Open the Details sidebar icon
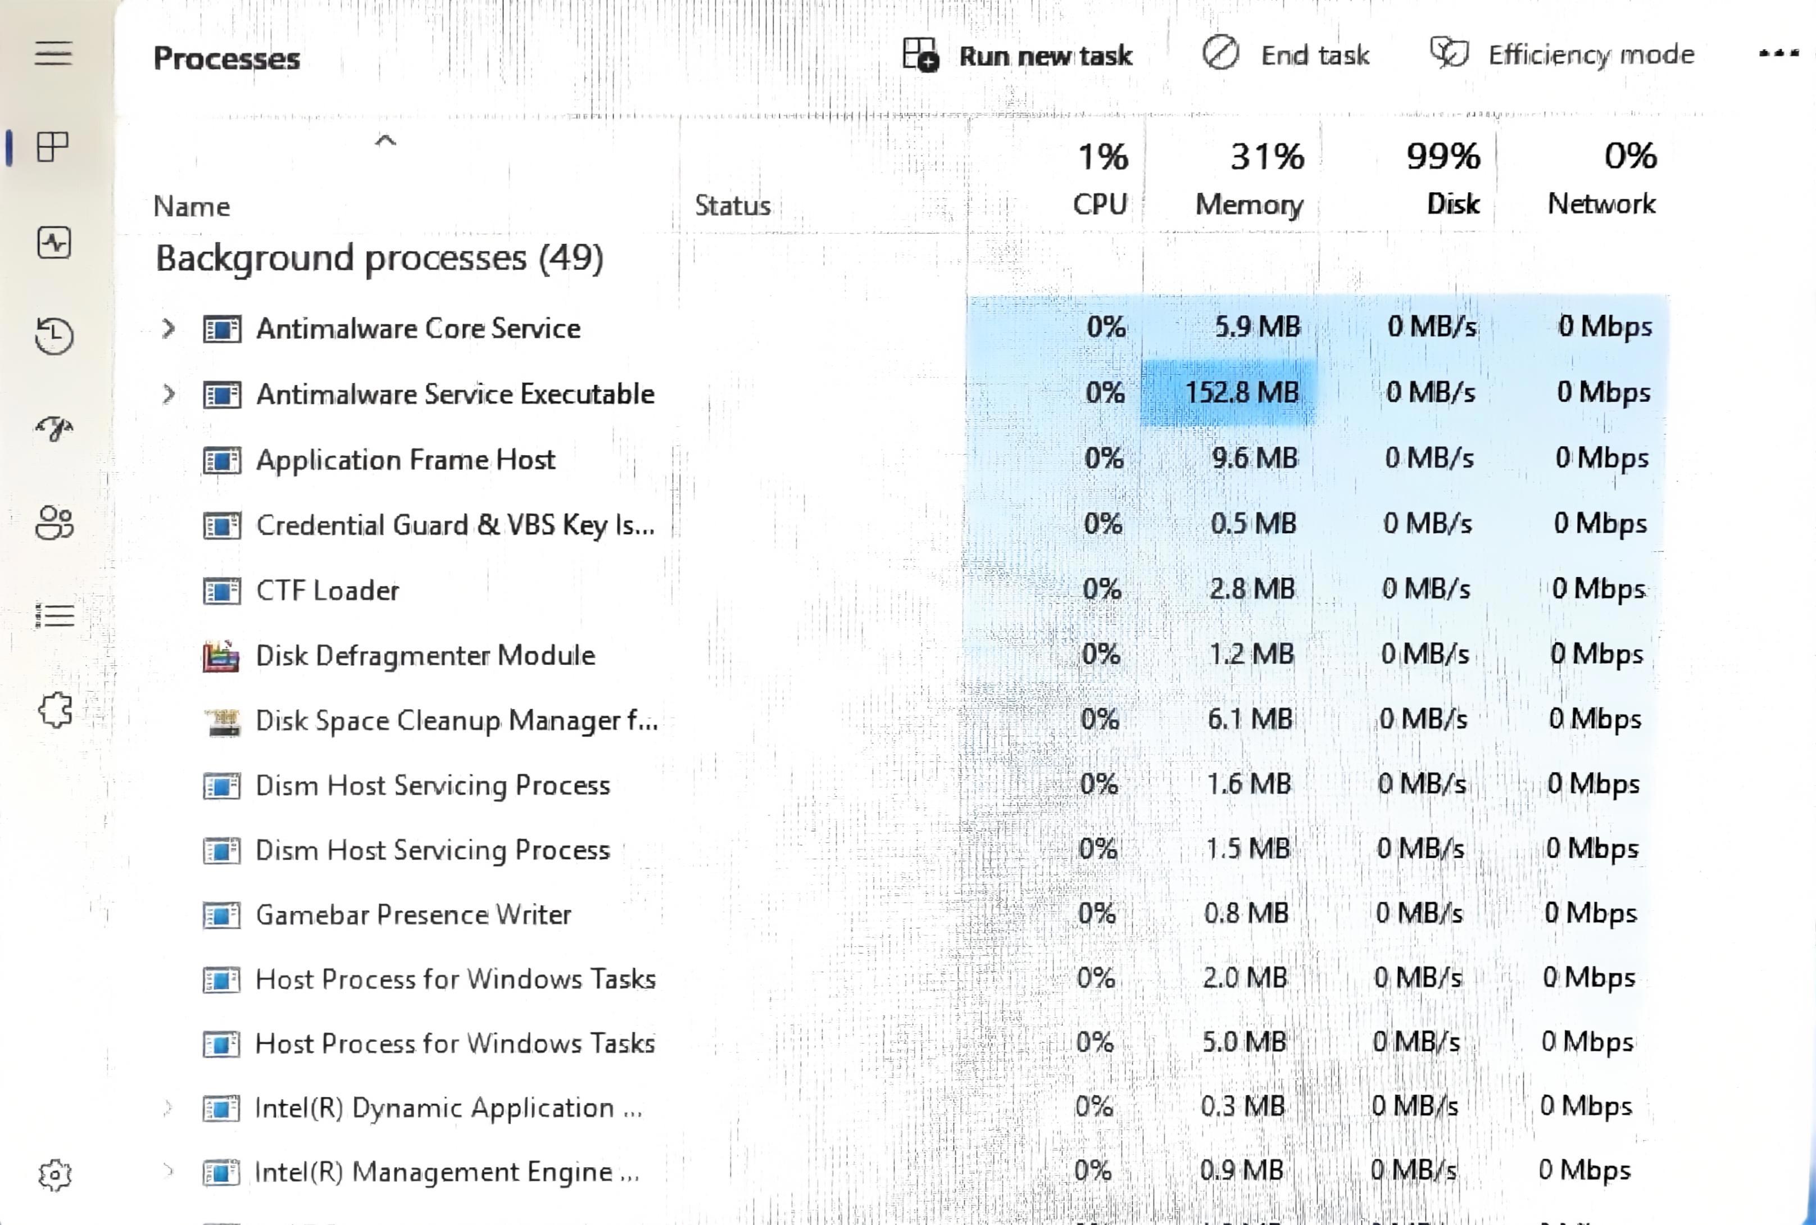Viewport: 1816px width, 1225px height. 55,616
